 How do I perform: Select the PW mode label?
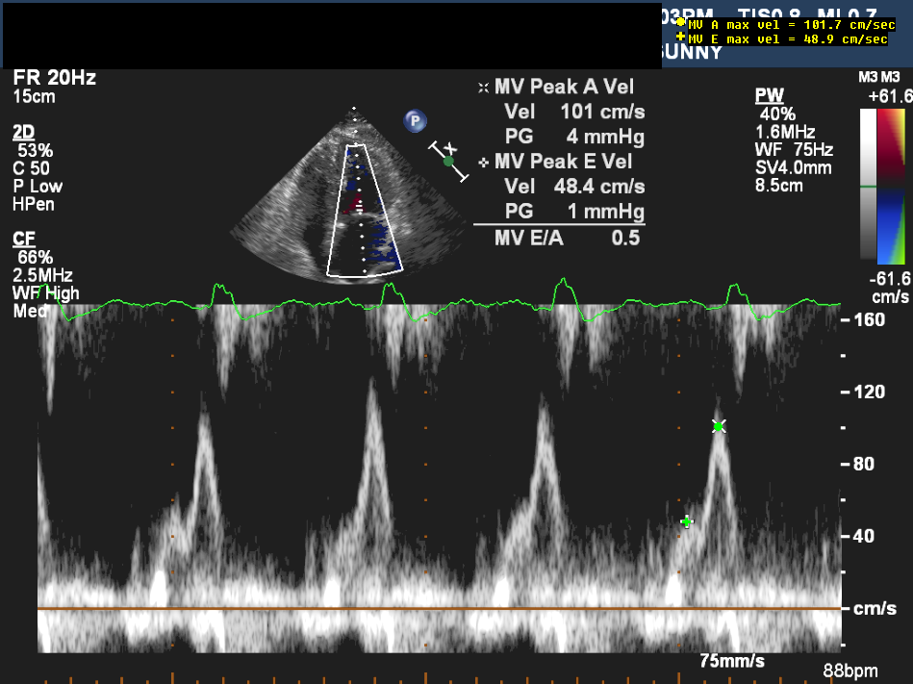[x=769, y=95]
